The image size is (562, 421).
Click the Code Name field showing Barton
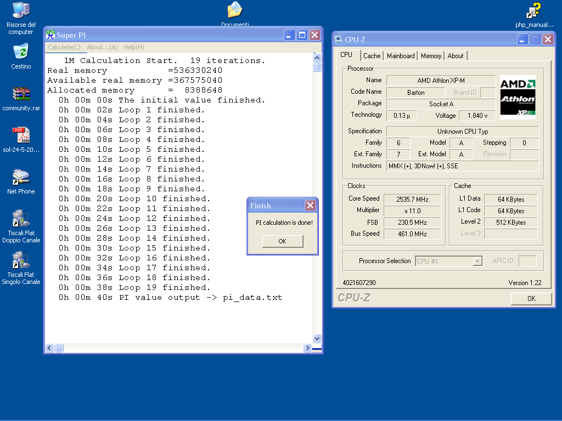coord(416,92)
